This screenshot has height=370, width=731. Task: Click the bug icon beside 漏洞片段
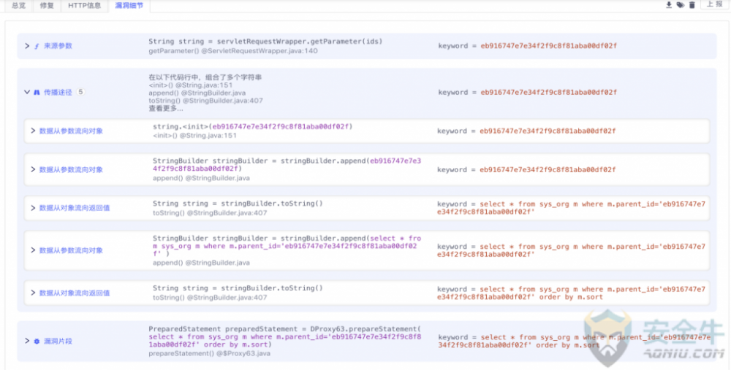[37, 341]
